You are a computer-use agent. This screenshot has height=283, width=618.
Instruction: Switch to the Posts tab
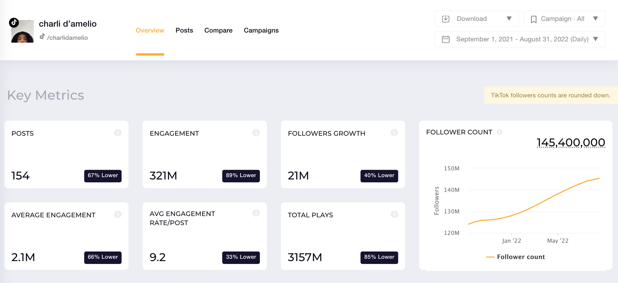(x=184, y=30)
